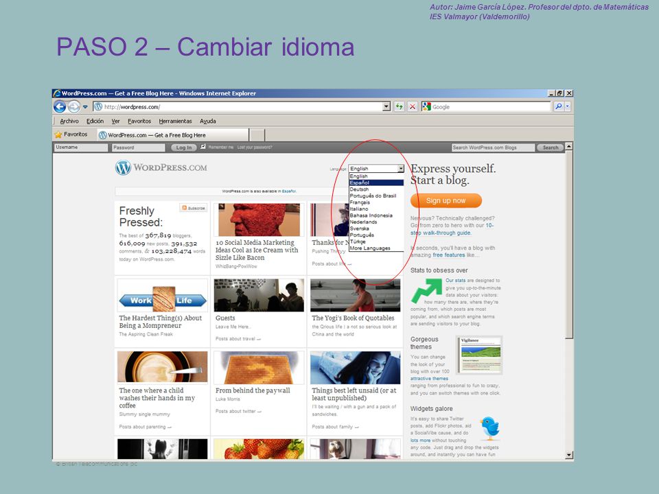Click the Español link in availability notice
659x494 pixels.
coord(289,191)
